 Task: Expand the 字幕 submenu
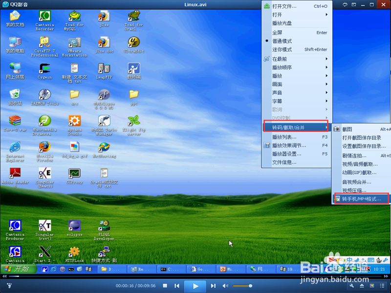click(297, 102)
